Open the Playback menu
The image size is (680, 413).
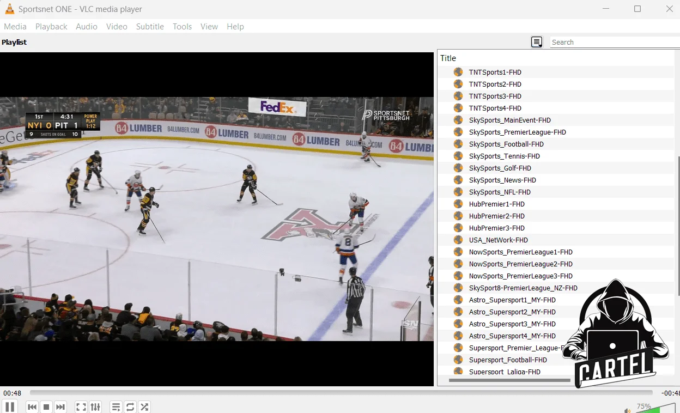(x=51, y=26)
